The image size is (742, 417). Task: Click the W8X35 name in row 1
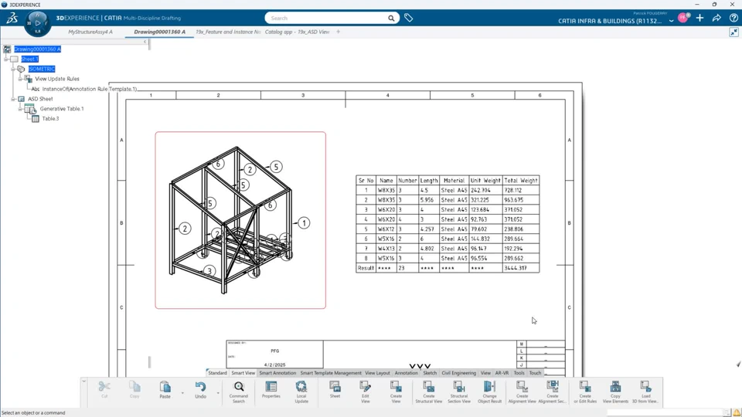386,190
